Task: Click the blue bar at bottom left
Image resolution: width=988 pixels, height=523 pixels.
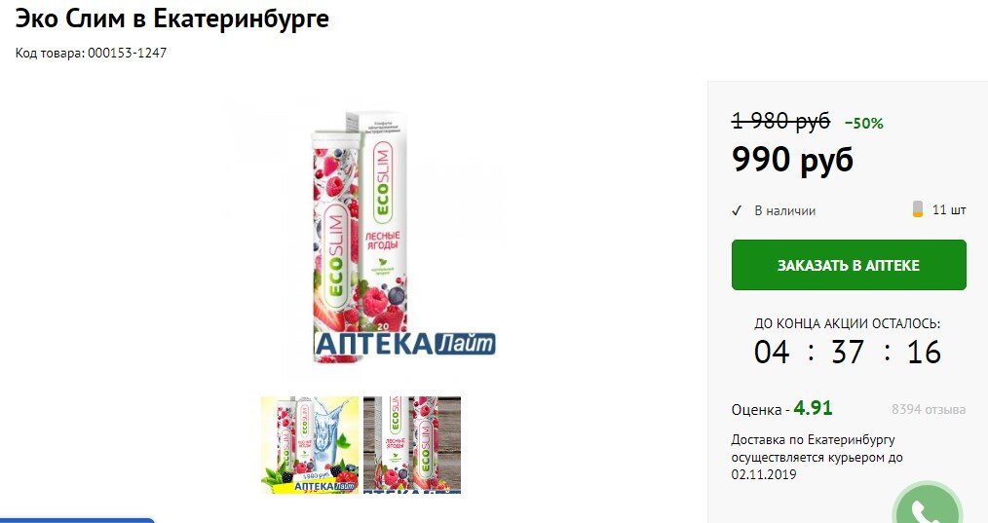Action: pos(77,520)
